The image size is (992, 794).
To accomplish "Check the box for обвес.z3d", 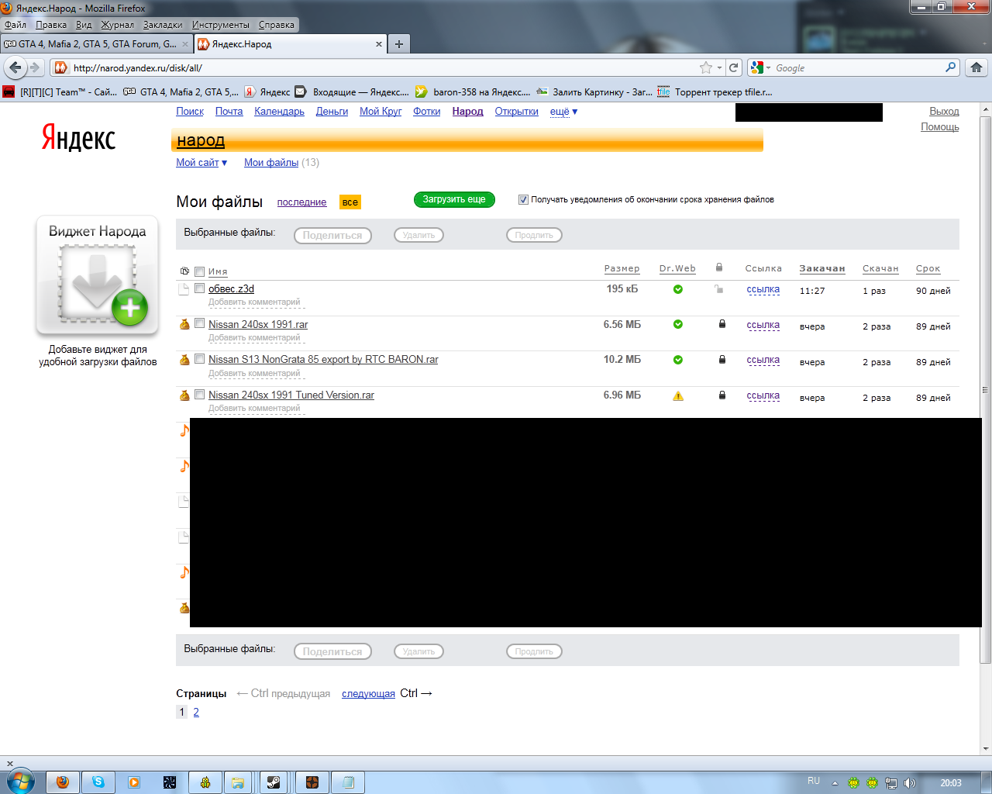I will coord(199,288).
